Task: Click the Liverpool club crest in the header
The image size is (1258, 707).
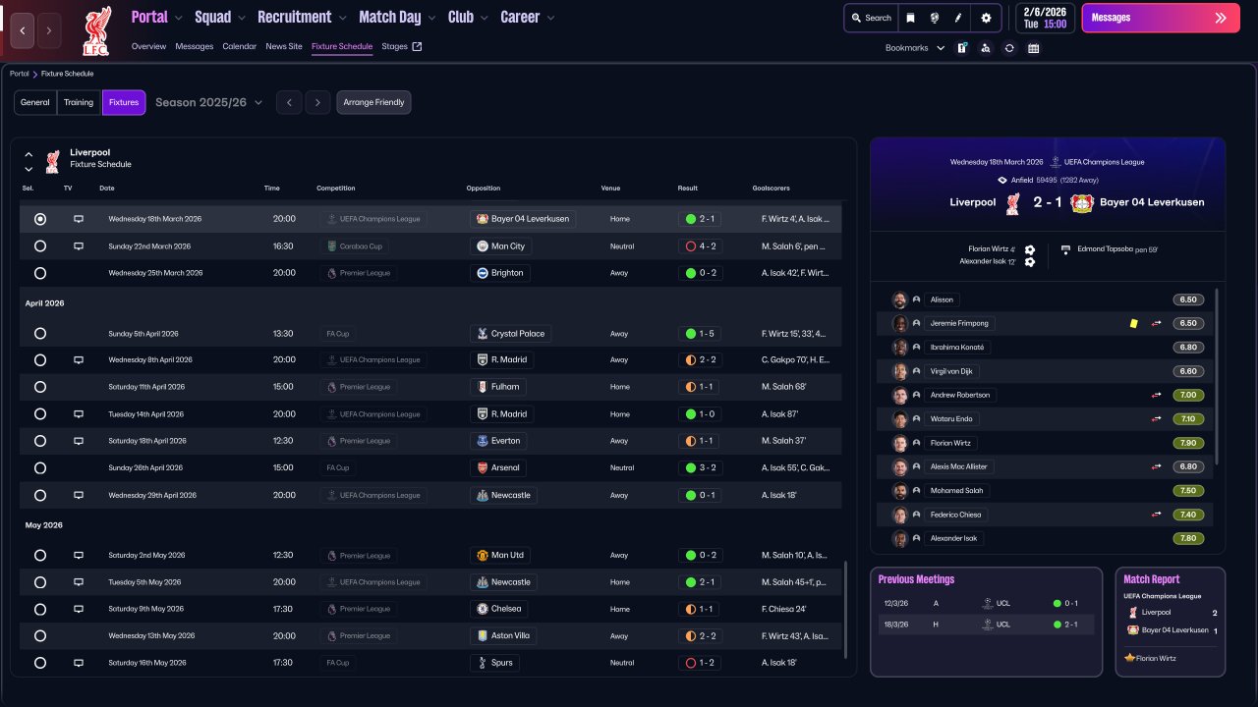Action: pyautogui.click(x=96, y=30)
